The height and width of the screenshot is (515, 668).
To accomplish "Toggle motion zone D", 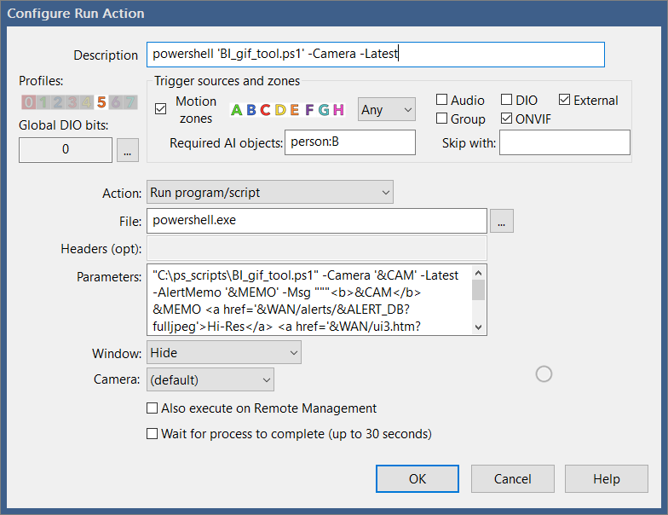I will (x=280, y=110).
